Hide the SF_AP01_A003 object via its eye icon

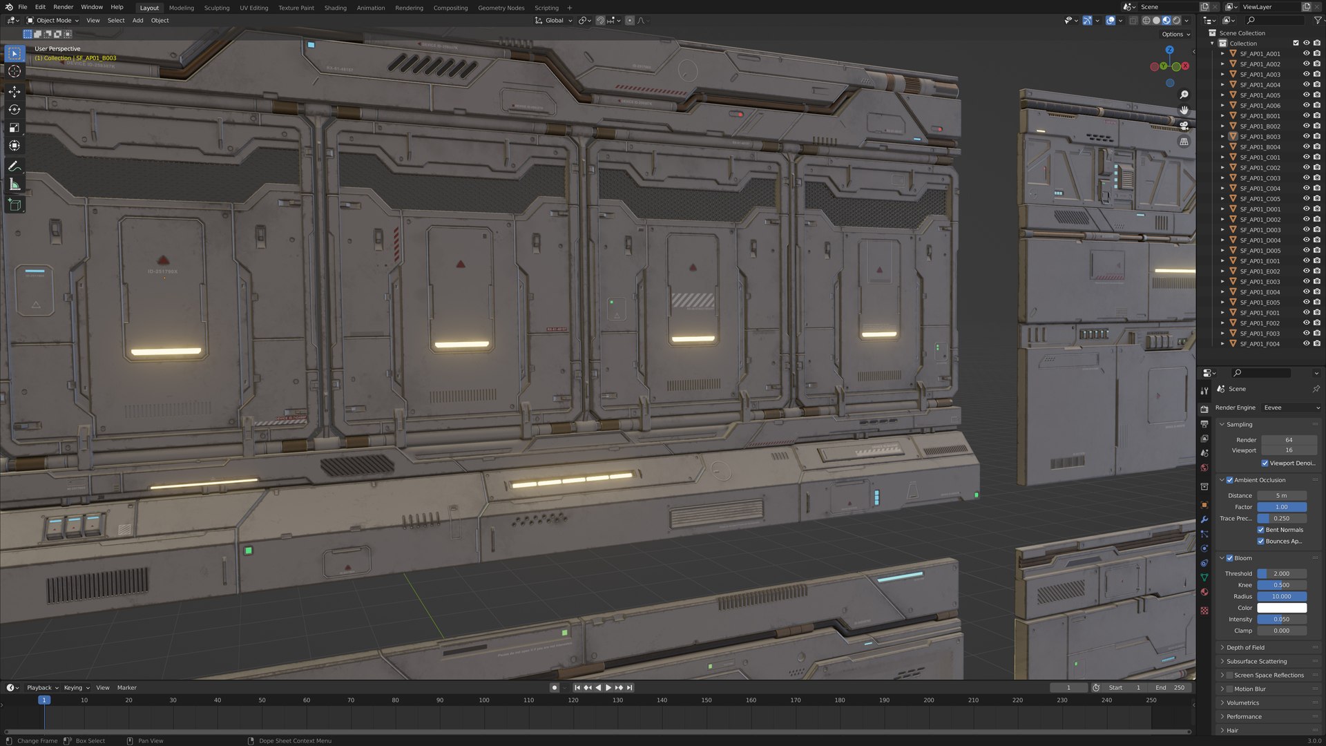pyautogui.click(x=1306, y=75)
